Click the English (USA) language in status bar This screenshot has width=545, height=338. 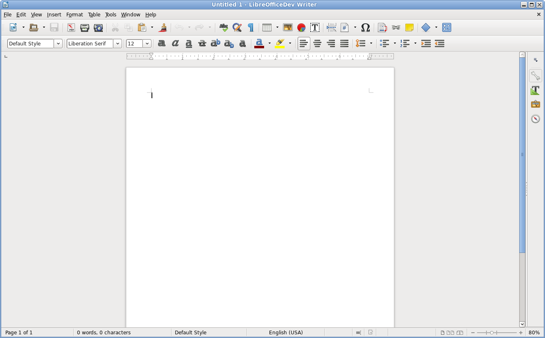tap(286, 333)
